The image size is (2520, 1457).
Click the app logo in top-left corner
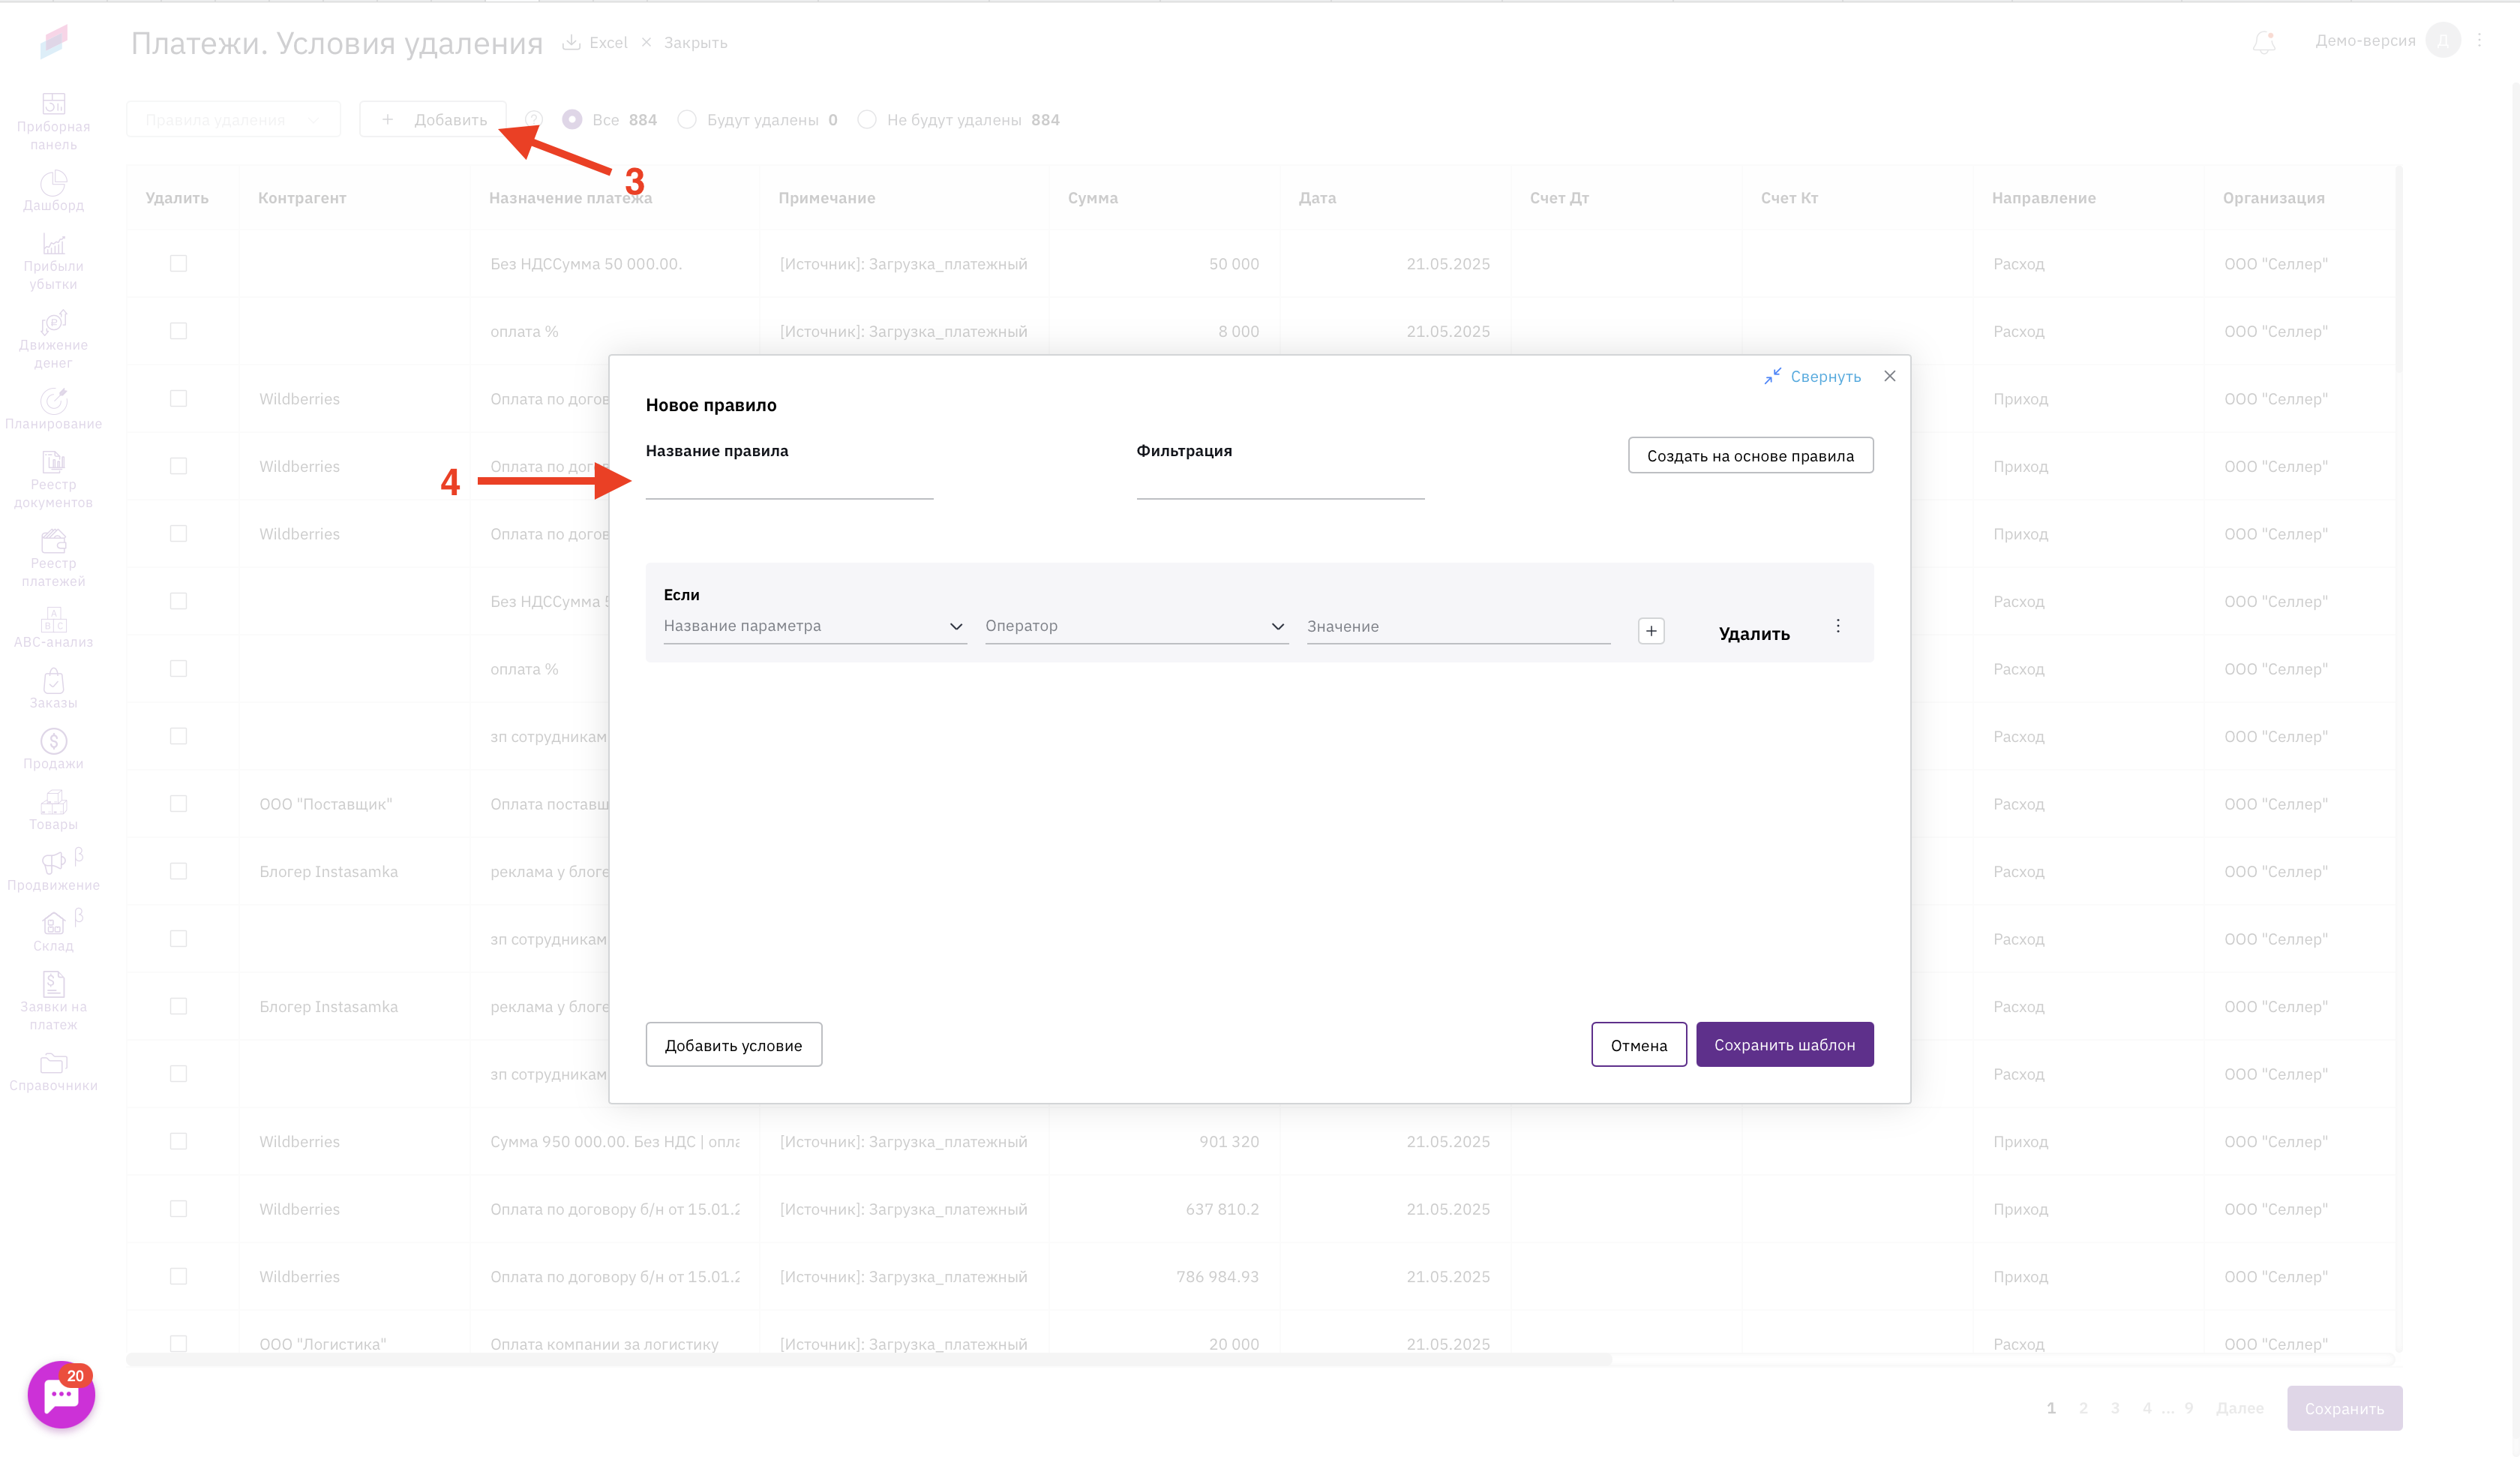click(x=54, y=41)
